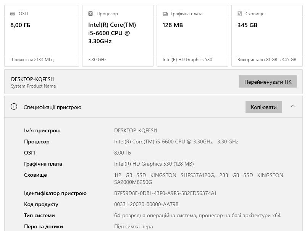Click the info icon beside device specifications

[14, 107]
